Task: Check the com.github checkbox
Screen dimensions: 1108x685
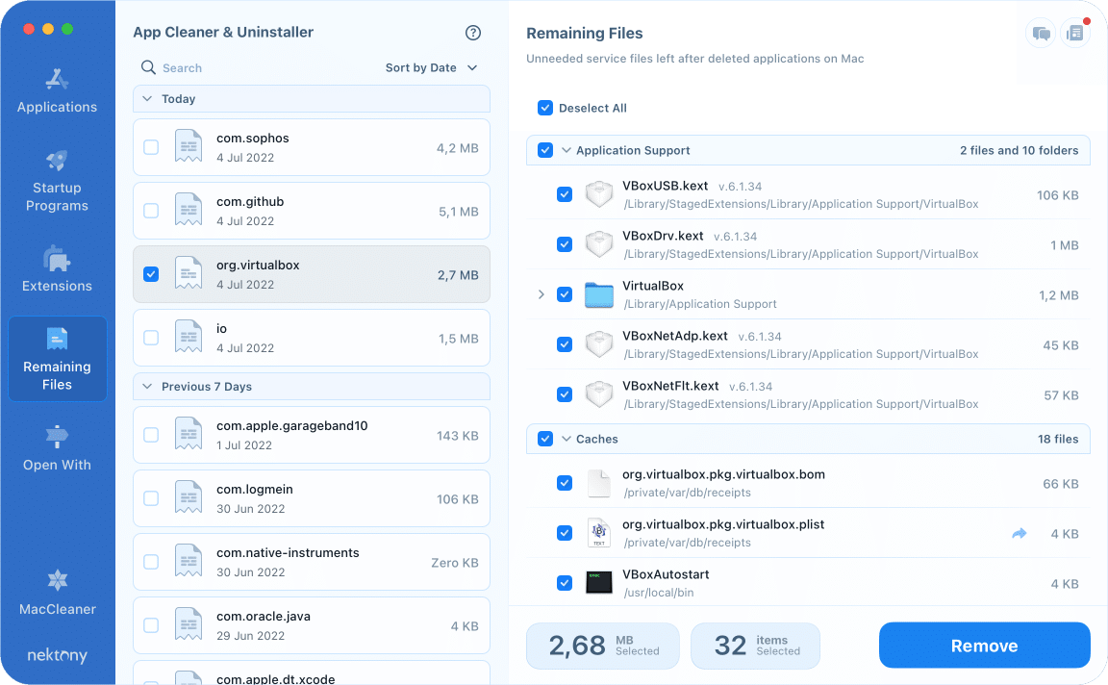Action: pyautogui.click(x=151, y=211)
